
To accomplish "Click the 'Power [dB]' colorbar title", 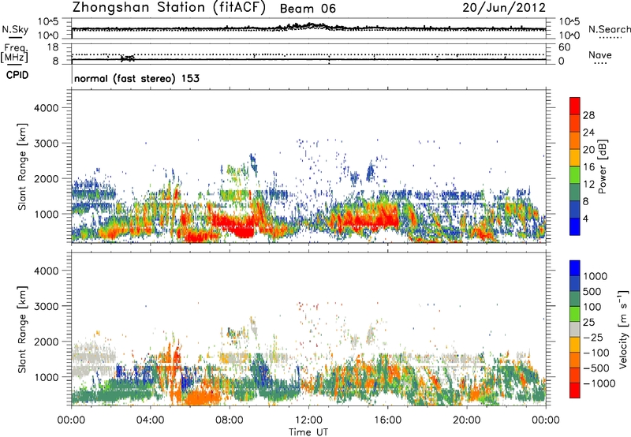I will [603, 166].
